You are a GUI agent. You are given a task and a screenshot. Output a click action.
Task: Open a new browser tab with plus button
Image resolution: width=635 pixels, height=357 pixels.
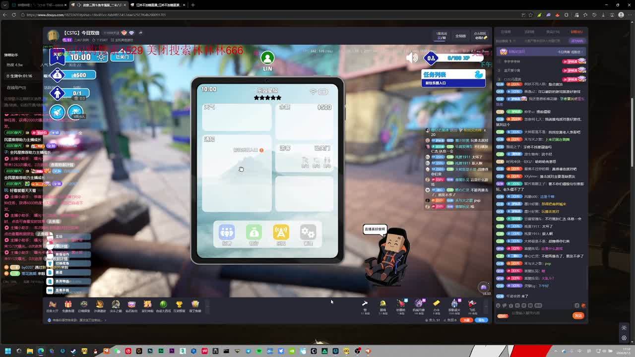tap(193, 5)
